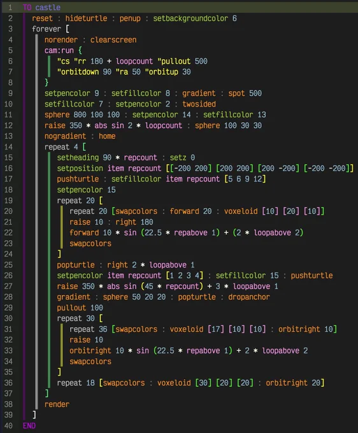This screenshot has height=433, width=358.
Task: Click "setpencolor 2" on line 10
Action: pyautogui.click(x=143, y=104)
